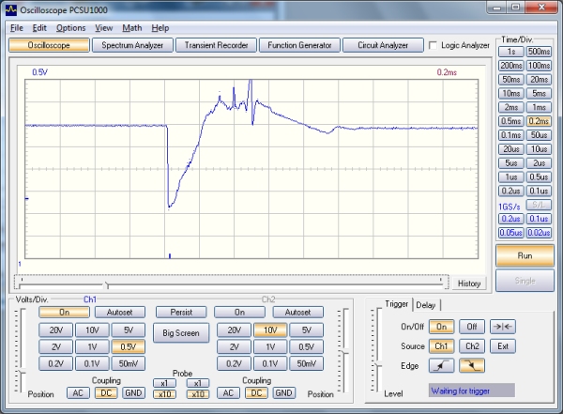This screenshot has height=414, width=563.
Task: Open the Options menu
Action: click(70, 28)
